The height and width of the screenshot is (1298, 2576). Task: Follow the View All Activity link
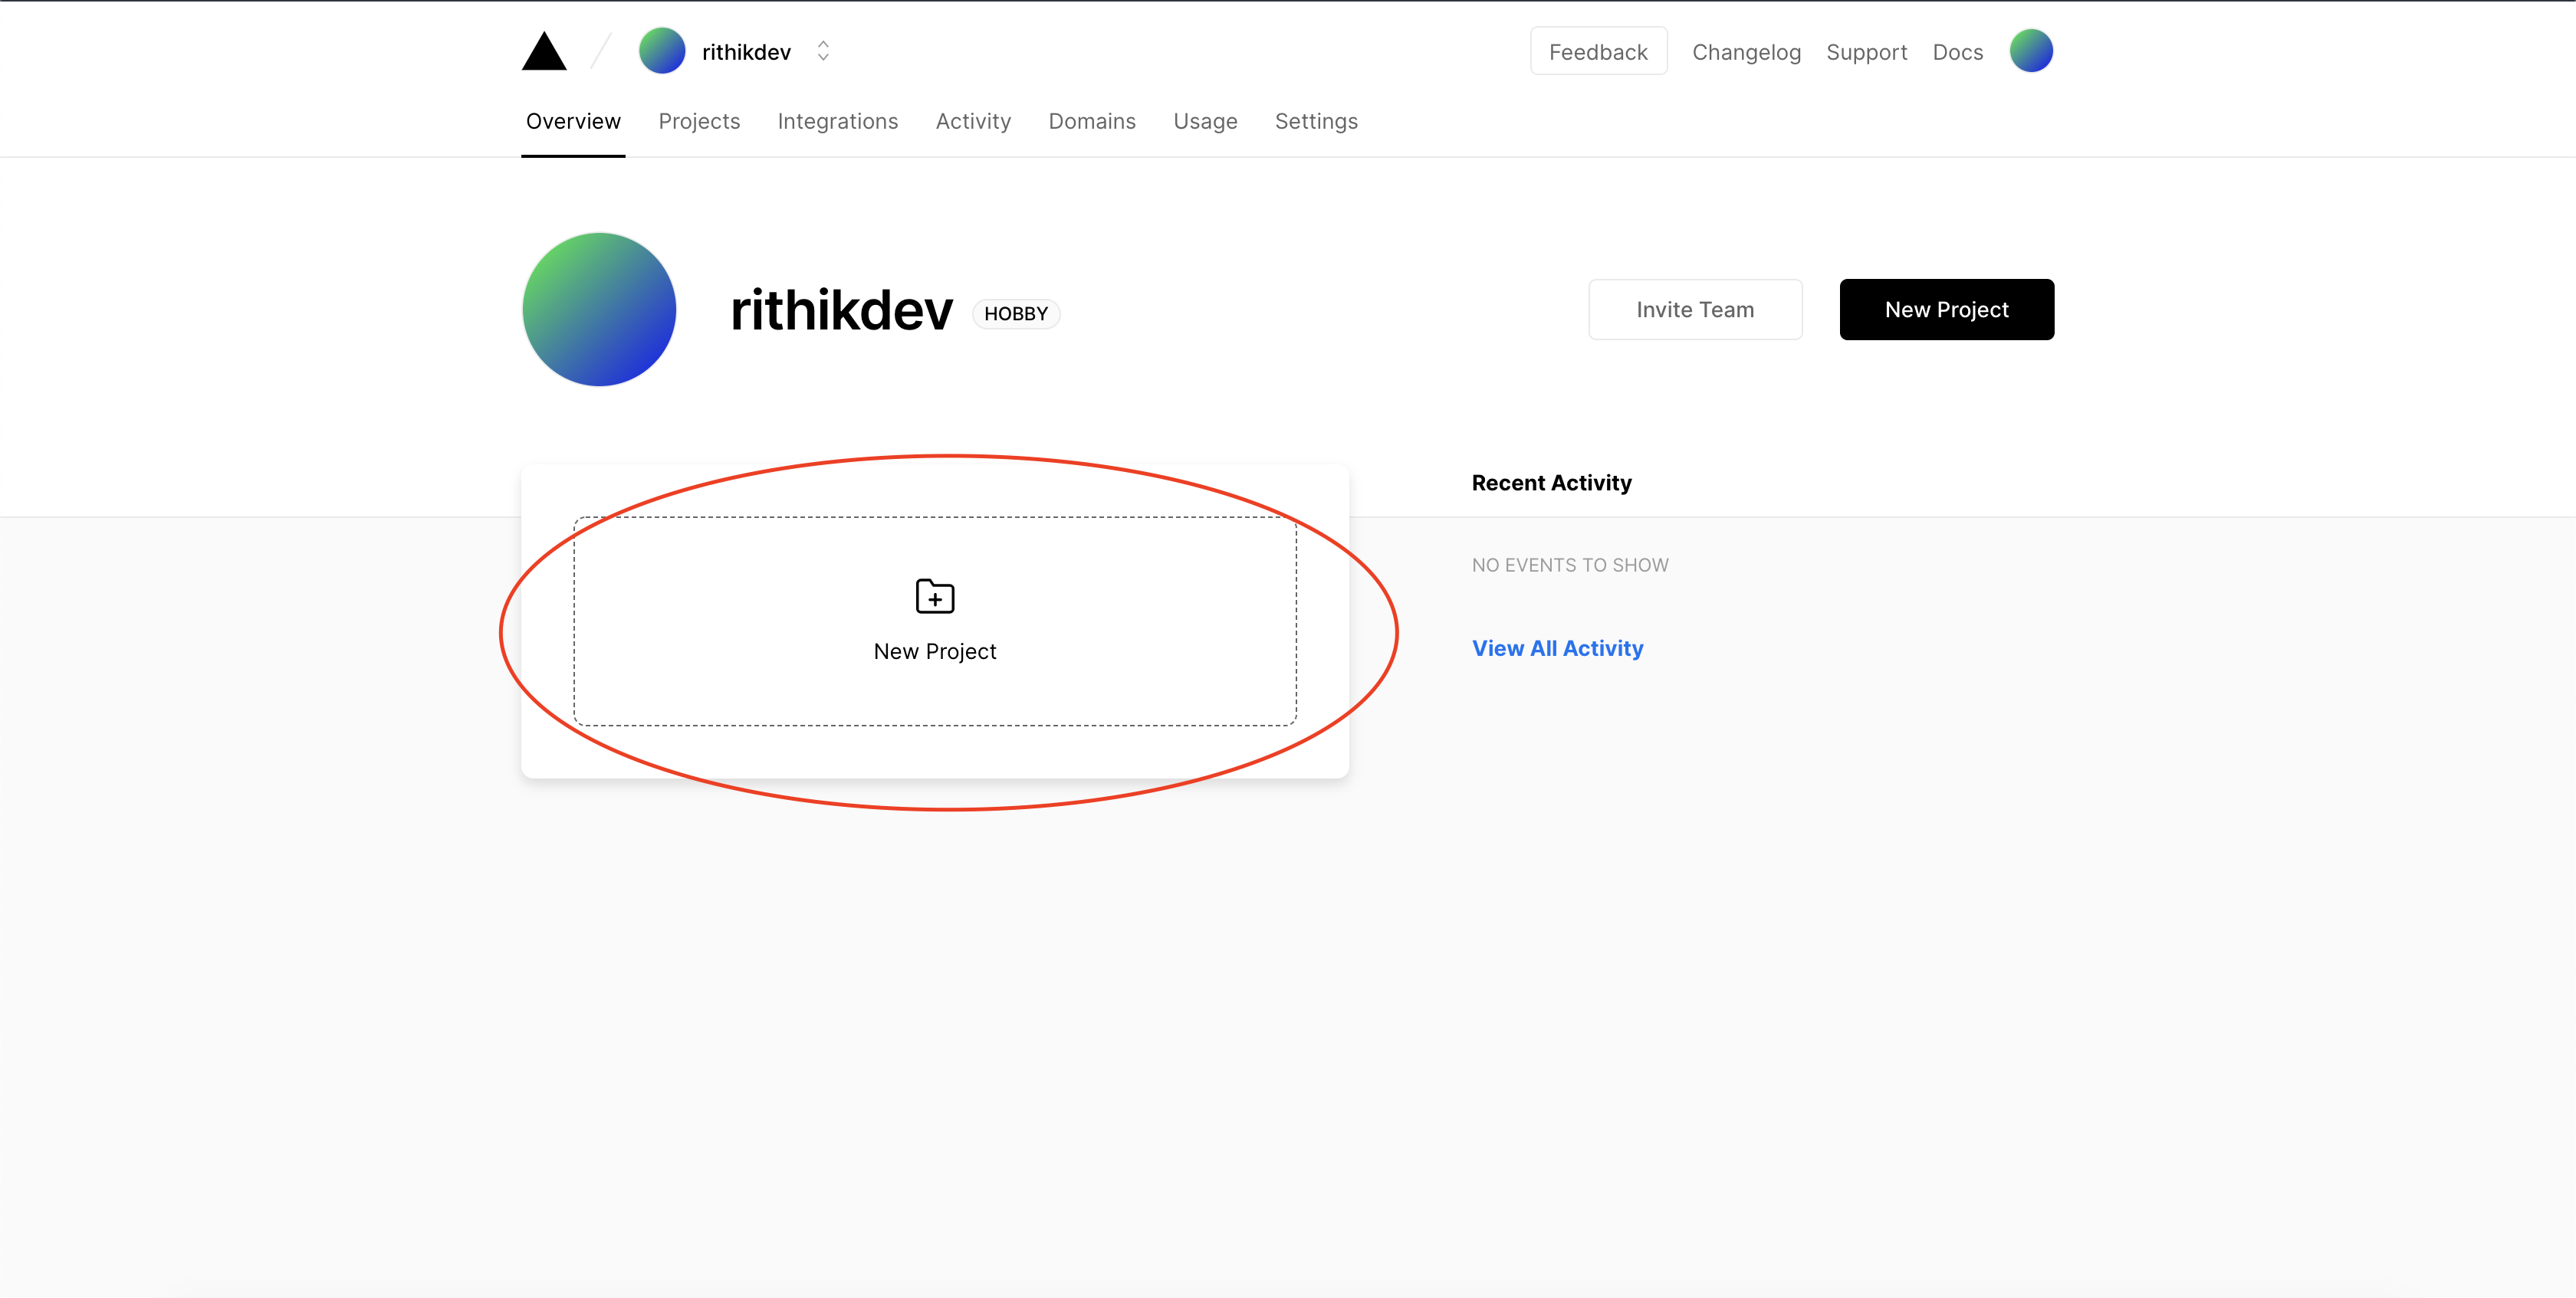(x=1557, y=648)
